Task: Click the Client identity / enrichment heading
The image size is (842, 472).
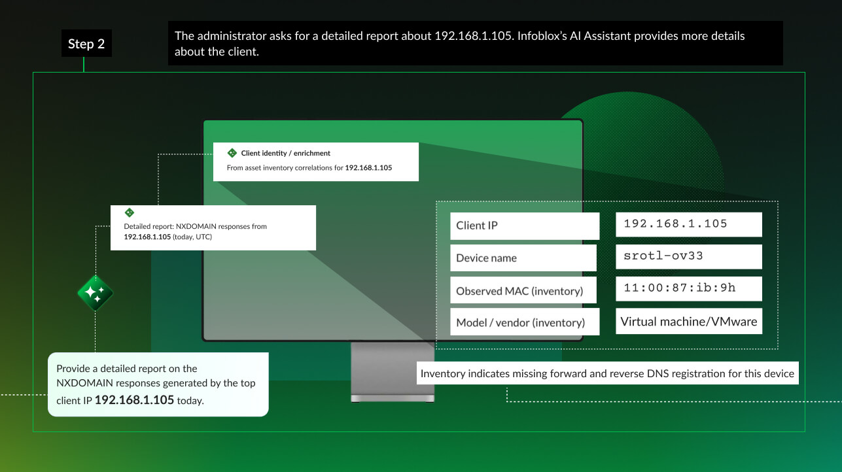Action: coord(286,153)
